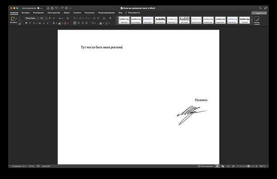
Task: Open the Конструктор ribbon tab
Action: point(54,13)
